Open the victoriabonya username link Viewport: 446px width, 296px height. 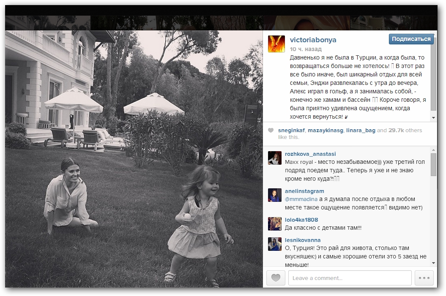click(313, 40)
